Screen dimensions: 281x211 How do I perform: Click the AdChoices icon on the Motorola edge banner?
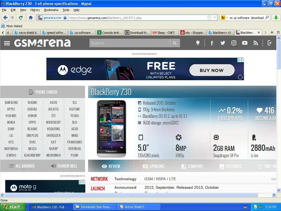[239, 60]
